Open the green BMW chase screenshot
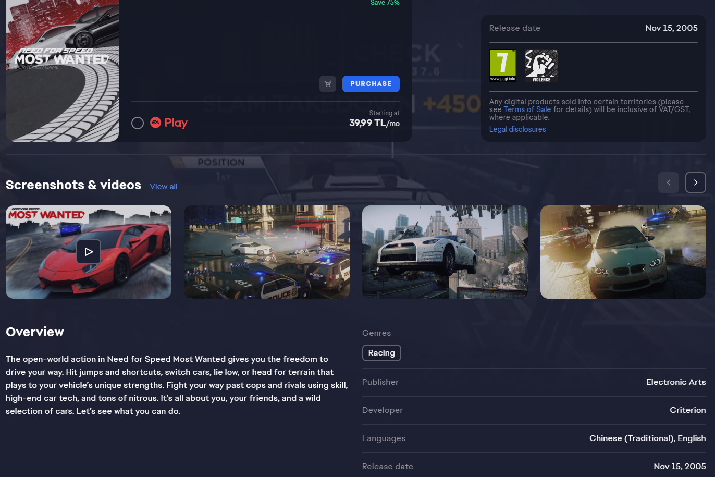715x477 pixels. point(623,252)
